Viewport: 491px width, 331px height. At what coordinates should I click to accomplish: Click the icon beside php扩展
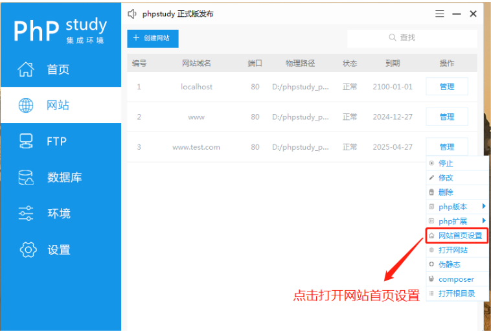431,221
